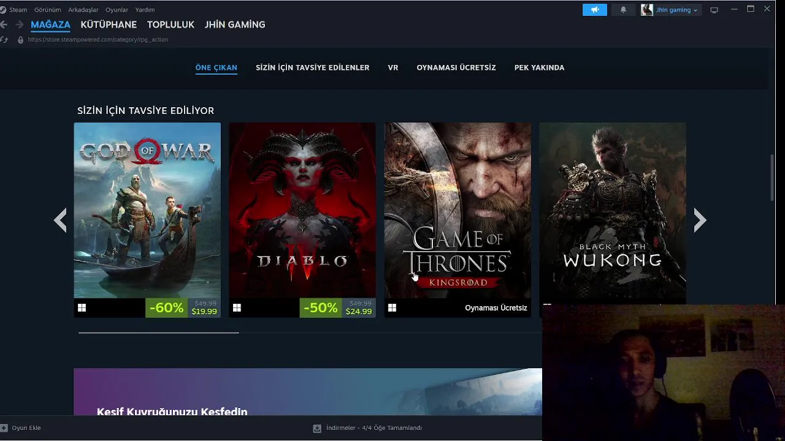This screenshot has height=441, width=785.
Task: Go back with the back arrow
Action: click(4, 24)
